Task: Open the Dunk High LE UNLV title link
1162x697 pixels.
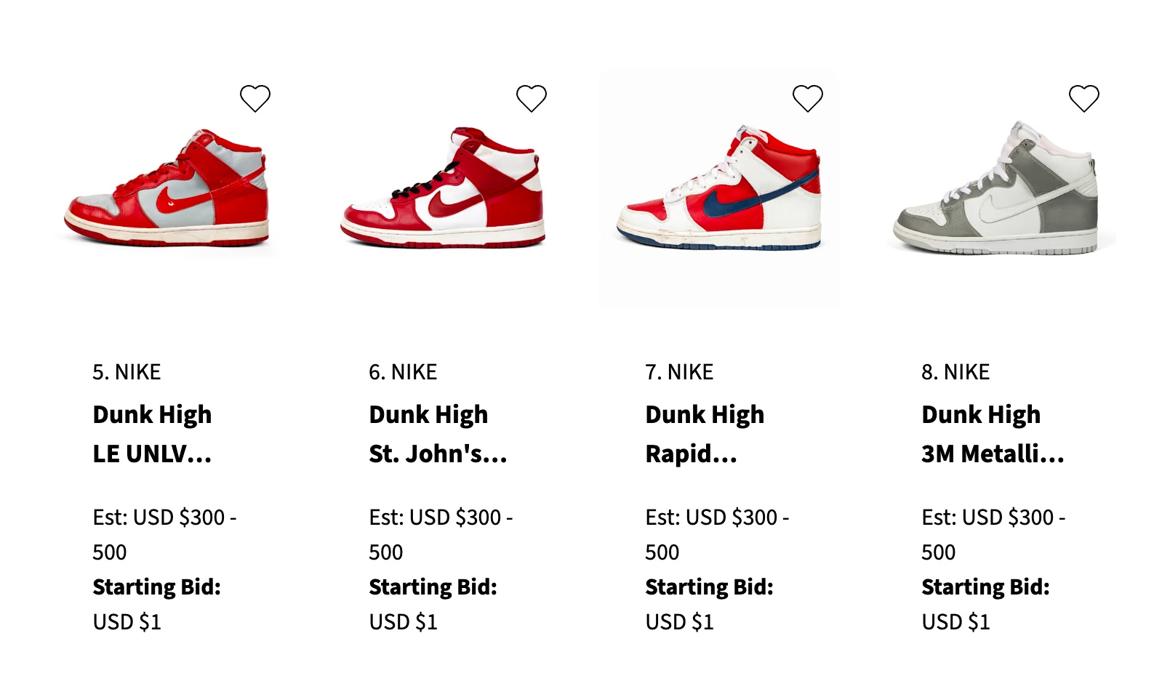Action: coord(152,434)
